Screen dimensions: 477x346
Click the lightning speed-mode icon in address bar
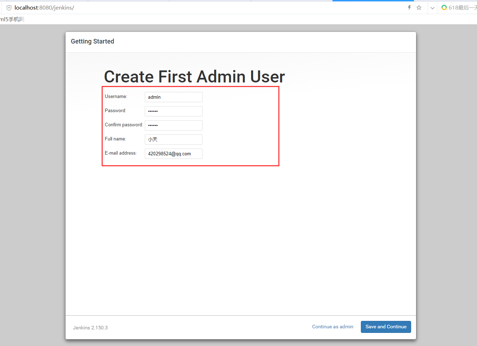pos(409,7)
